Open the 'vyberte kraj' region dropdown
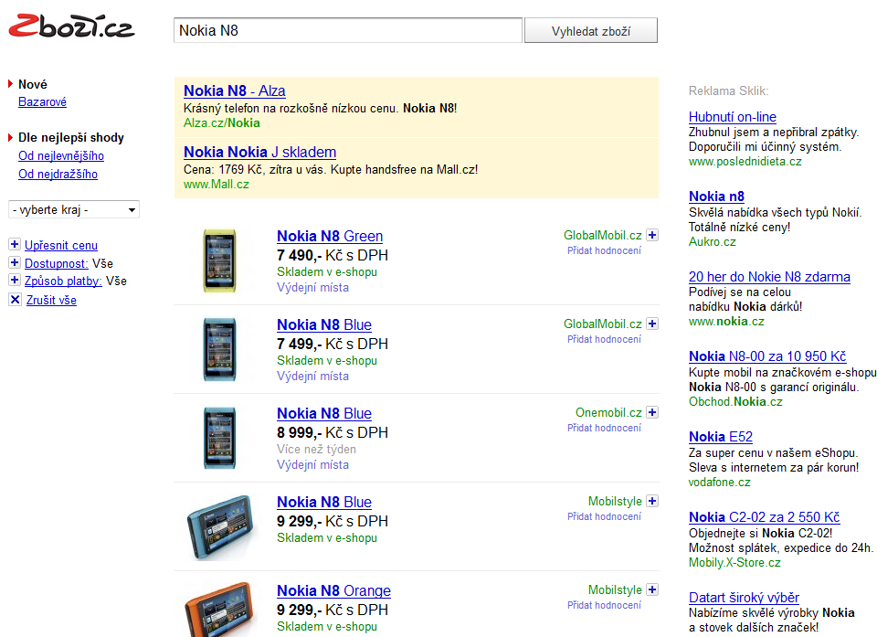 [74, 209]
